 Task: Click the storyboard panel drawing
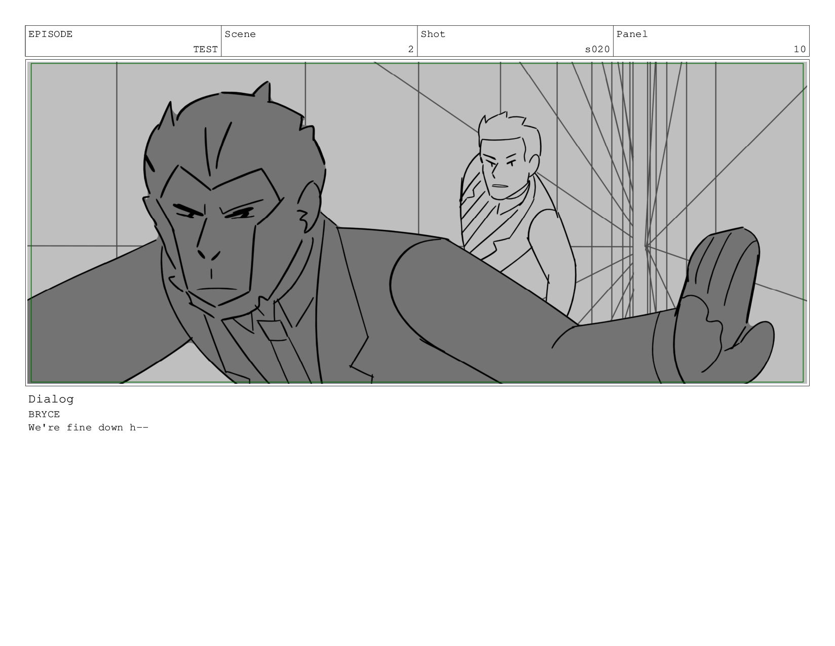pos(417,223)
